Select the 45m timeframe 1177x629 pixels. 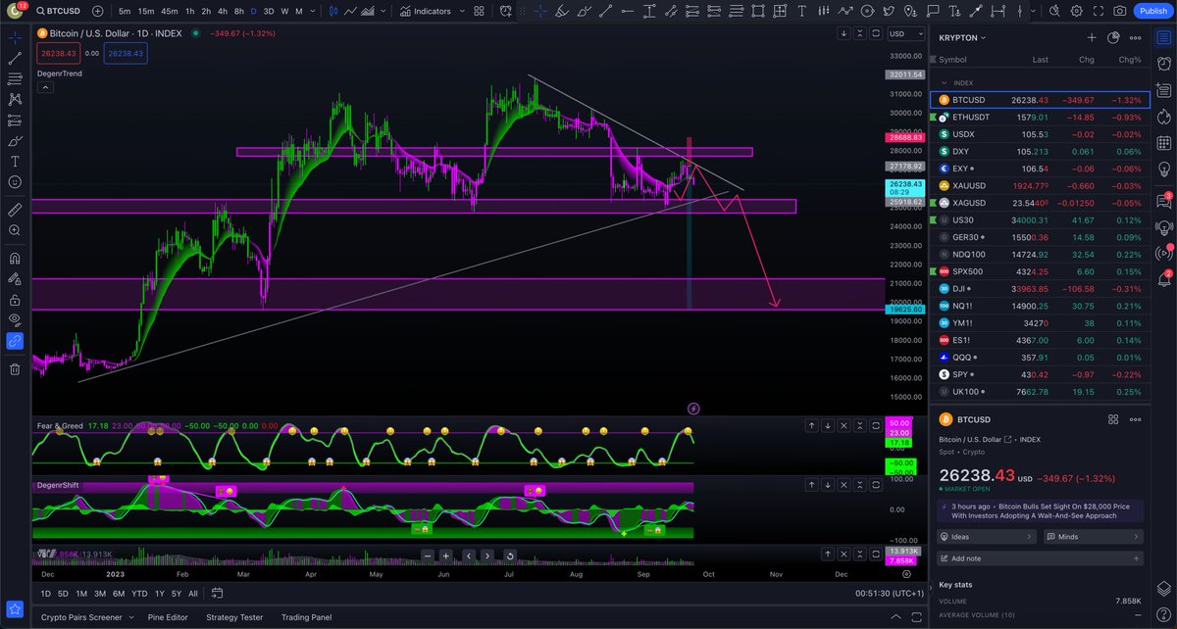coord(170,11)
